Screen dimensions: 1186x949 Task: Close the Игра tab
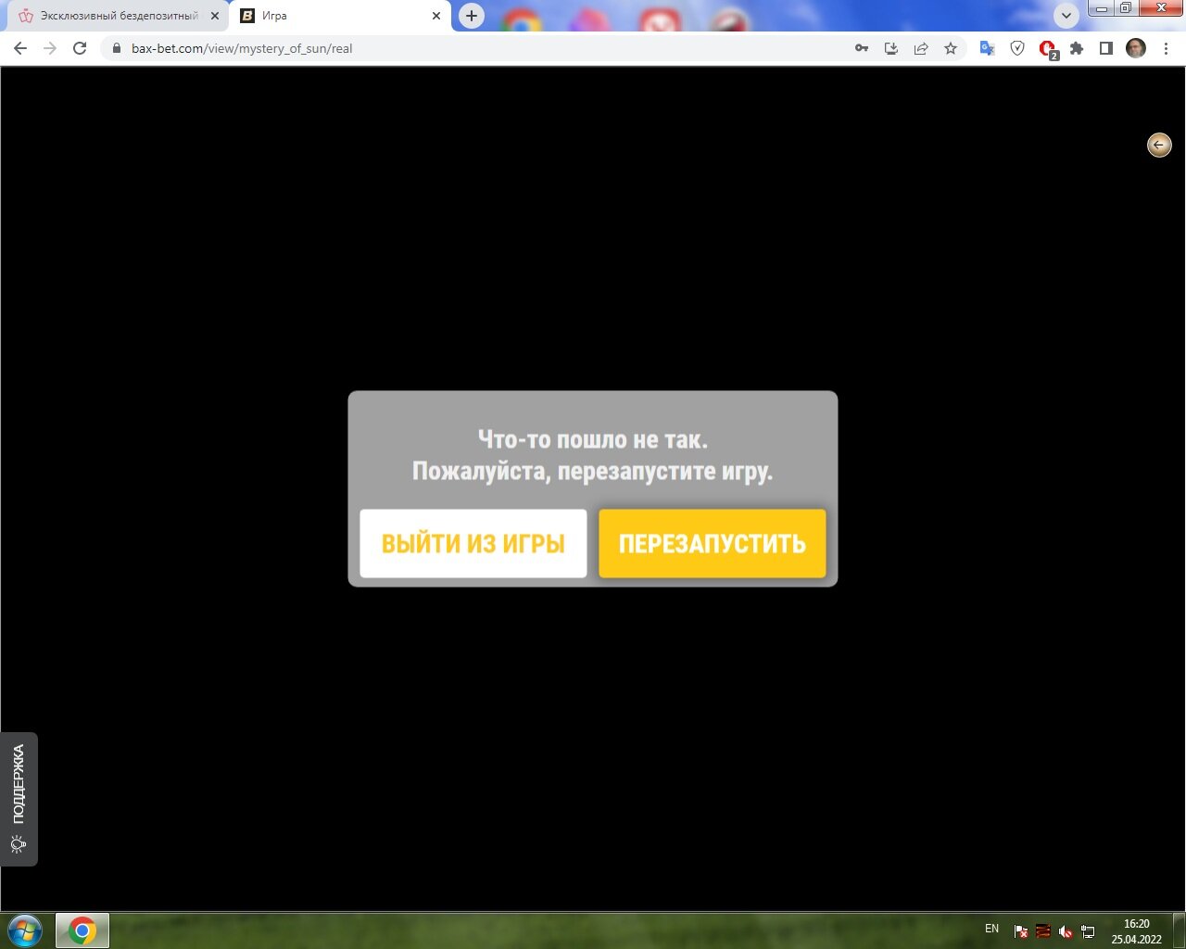436,16
